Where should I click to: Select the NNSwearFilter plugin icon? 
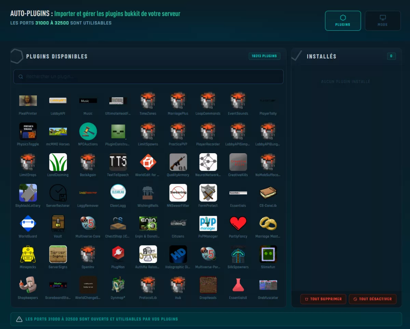click(x=178, y=193)
